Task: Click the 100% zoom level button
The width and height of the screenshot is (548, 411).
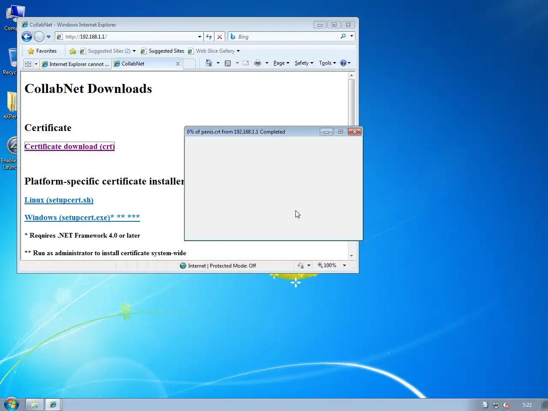Action: [x=327, y=265]
